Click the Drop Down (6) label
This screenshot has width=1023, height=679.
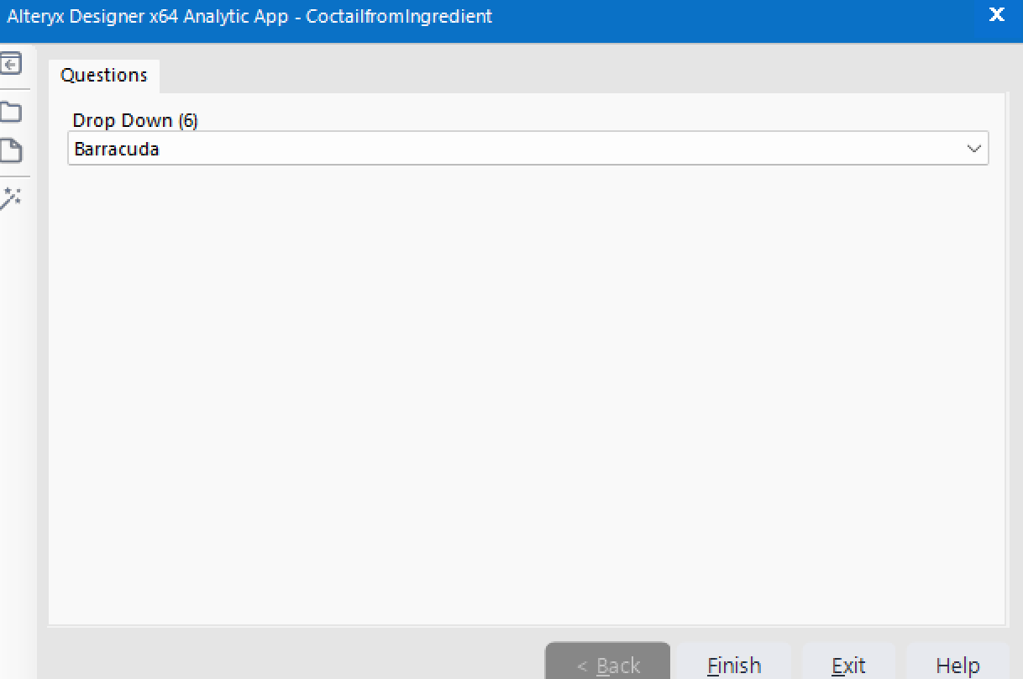coord(134,120)
